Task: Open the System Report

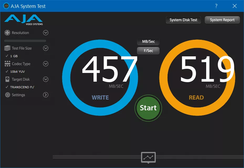Action: coord(222,20)
